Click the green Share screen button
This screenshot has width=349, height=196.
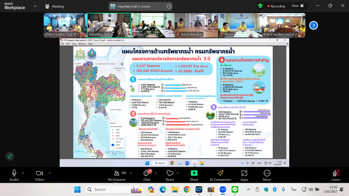pos(194,175)
